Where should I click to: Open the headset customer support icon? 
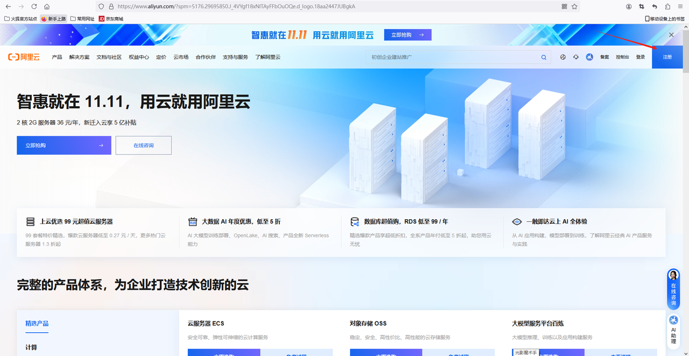click(576, 57)
